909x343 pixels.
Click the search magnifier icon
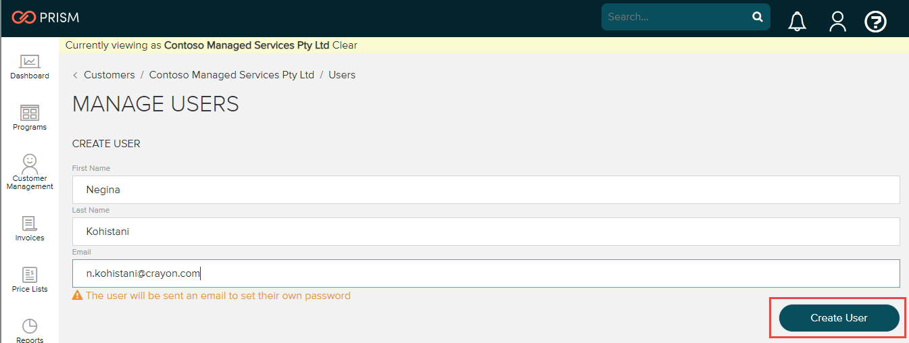[x=758, y=17]
